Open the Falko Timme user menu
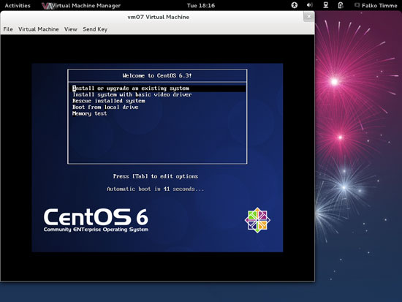This screenshot has width=402, height=302. point(379,5)
